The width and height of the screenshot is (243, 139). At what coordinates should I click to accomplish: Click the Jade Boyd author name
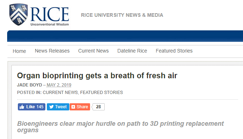tap(29, 85)
